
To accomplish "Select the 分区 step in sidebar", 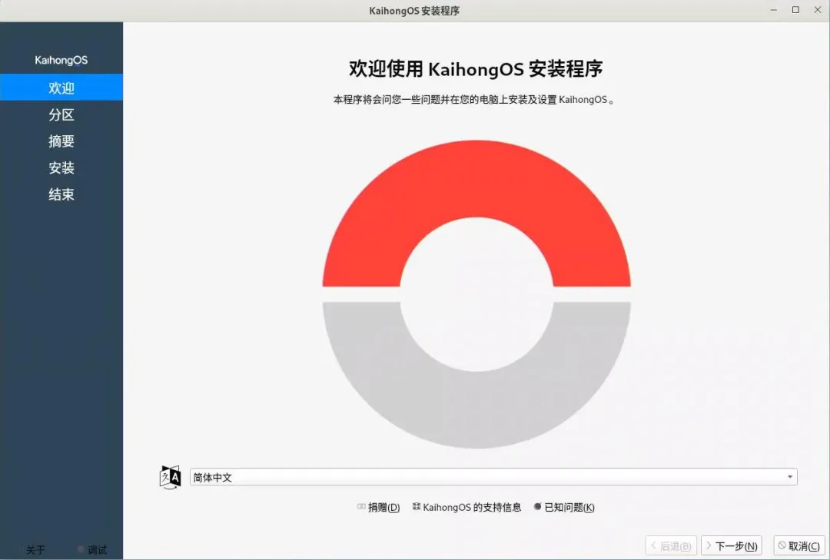I will click(x=61, y=114).
